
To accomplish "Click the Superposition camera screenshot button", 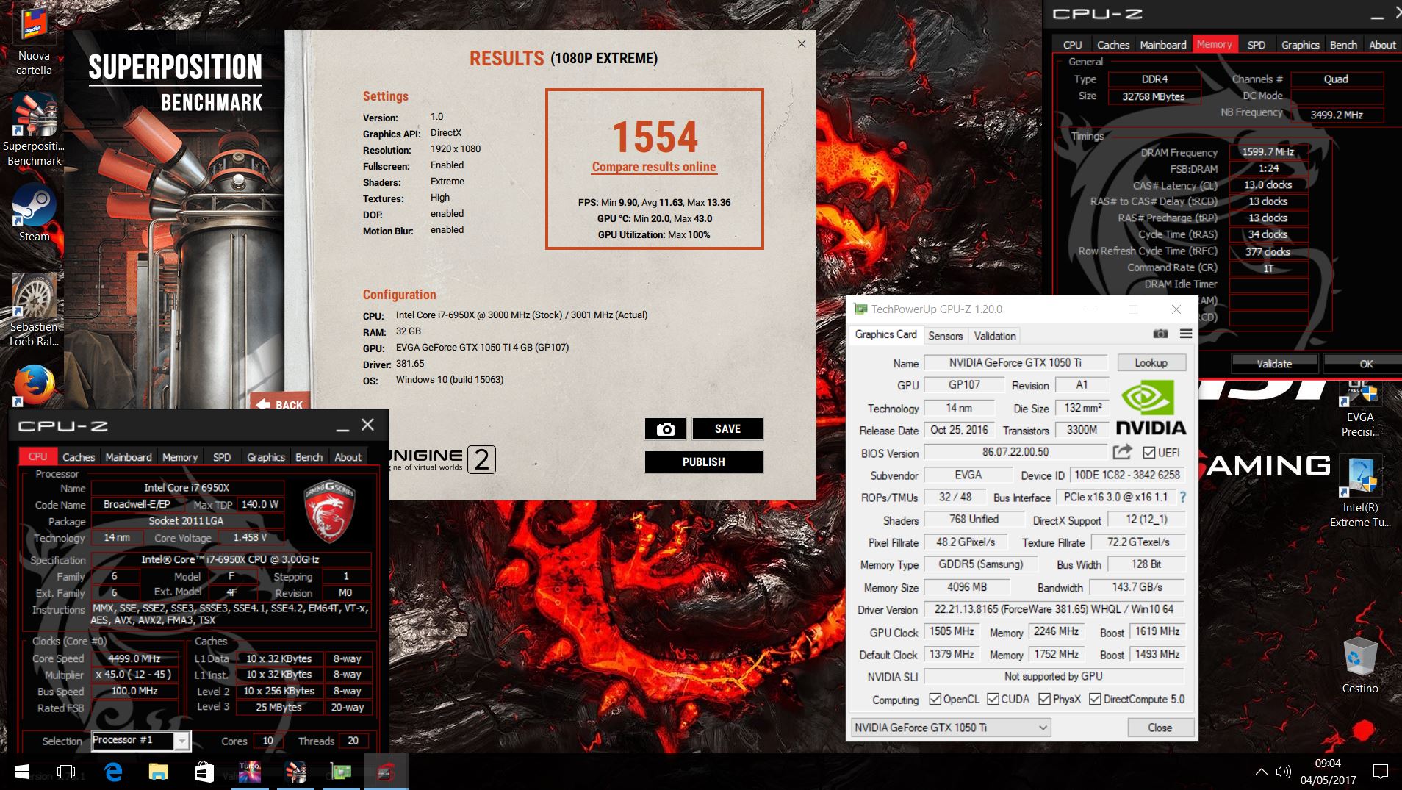I will pos(665,429).
